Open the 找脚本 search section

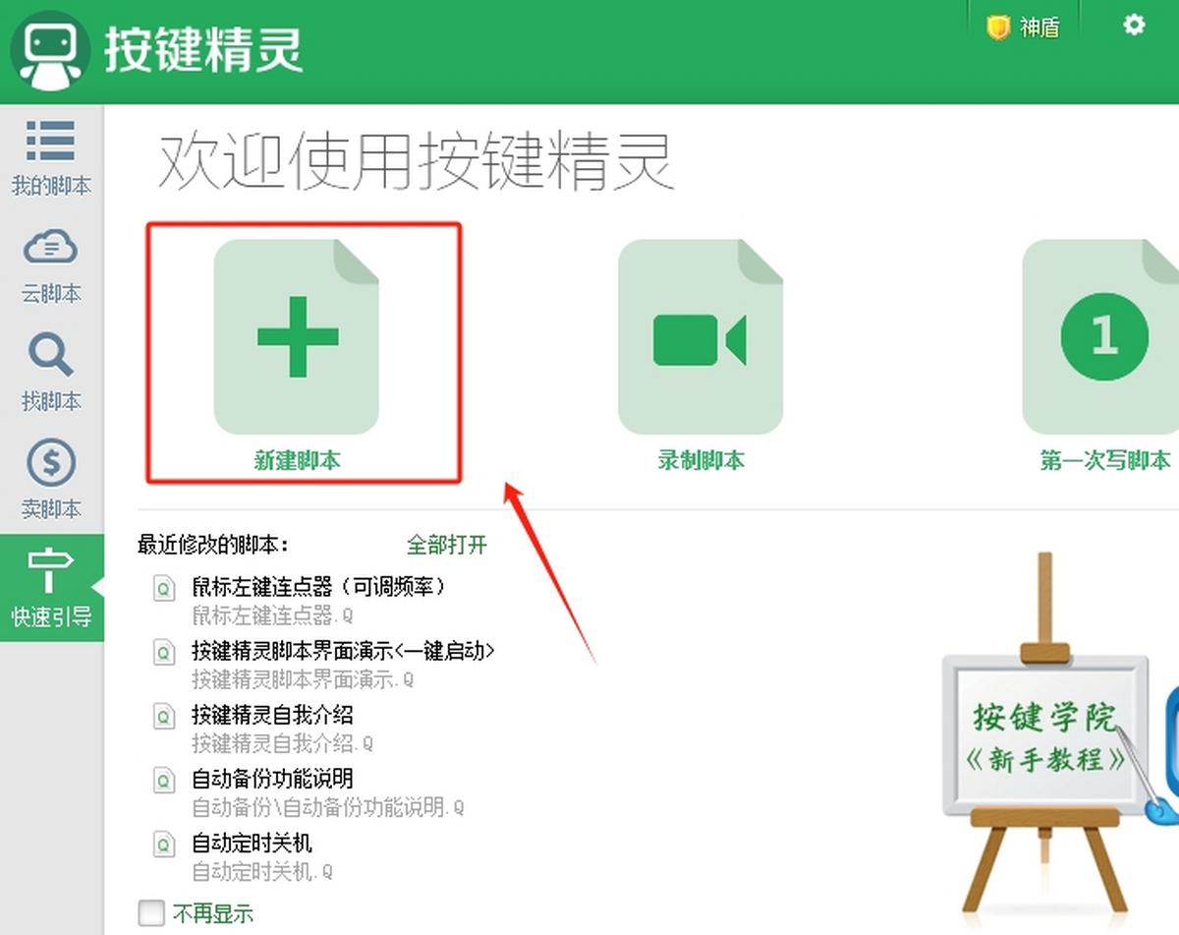[x=51, y=374]
